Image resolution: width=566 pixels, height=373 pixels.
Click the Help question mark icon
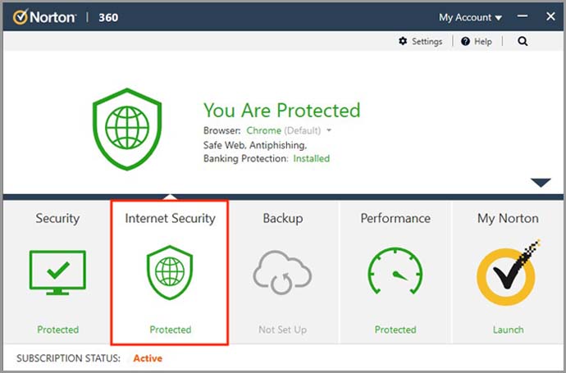(465, 42)
